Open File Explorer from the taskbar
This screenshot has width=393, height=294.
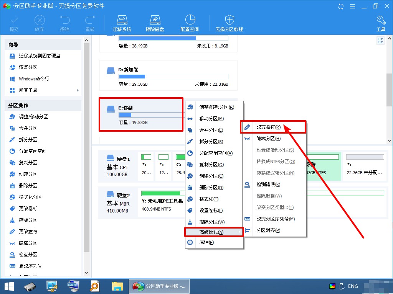(x=117, y=286)
